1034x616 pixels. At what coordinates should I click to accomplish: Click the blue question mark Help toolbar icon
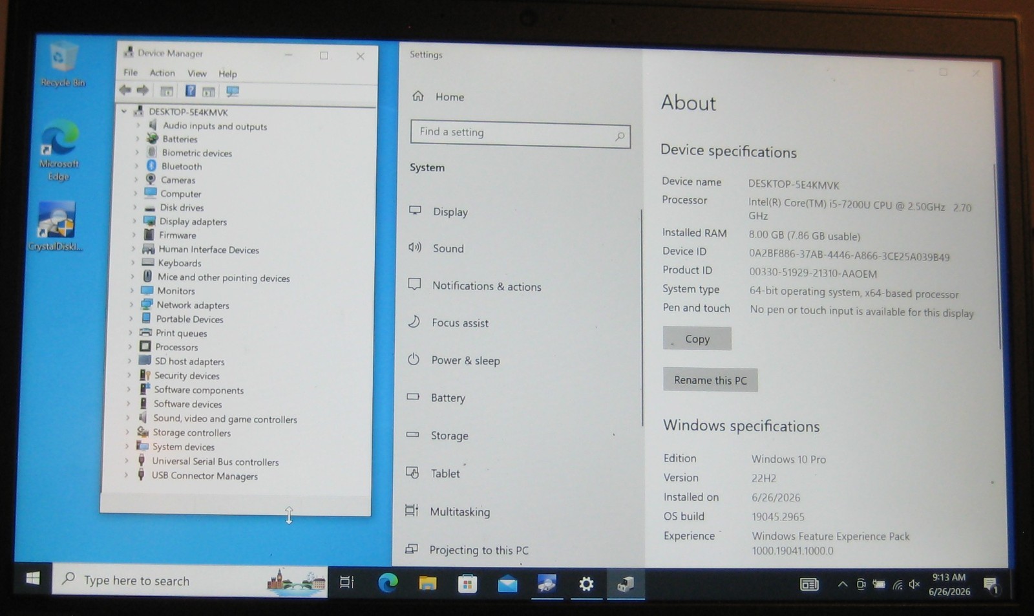(x=191, y=91)
